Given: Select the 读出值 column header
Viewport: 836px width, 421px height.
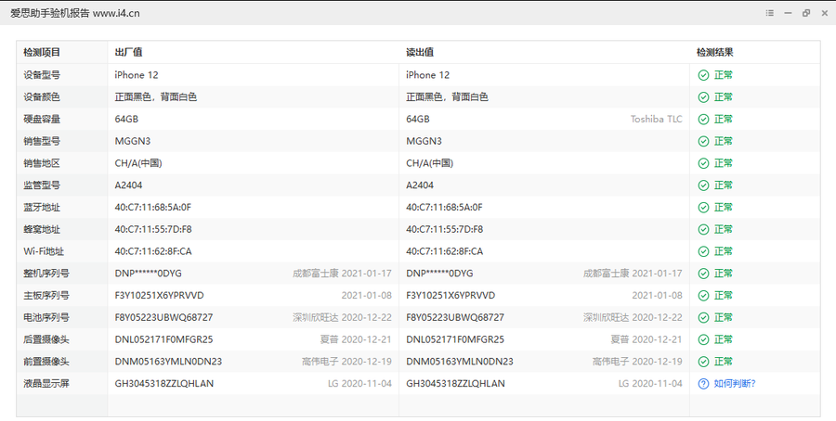Looking at the screenshot, I should click(x=420, y=52).
